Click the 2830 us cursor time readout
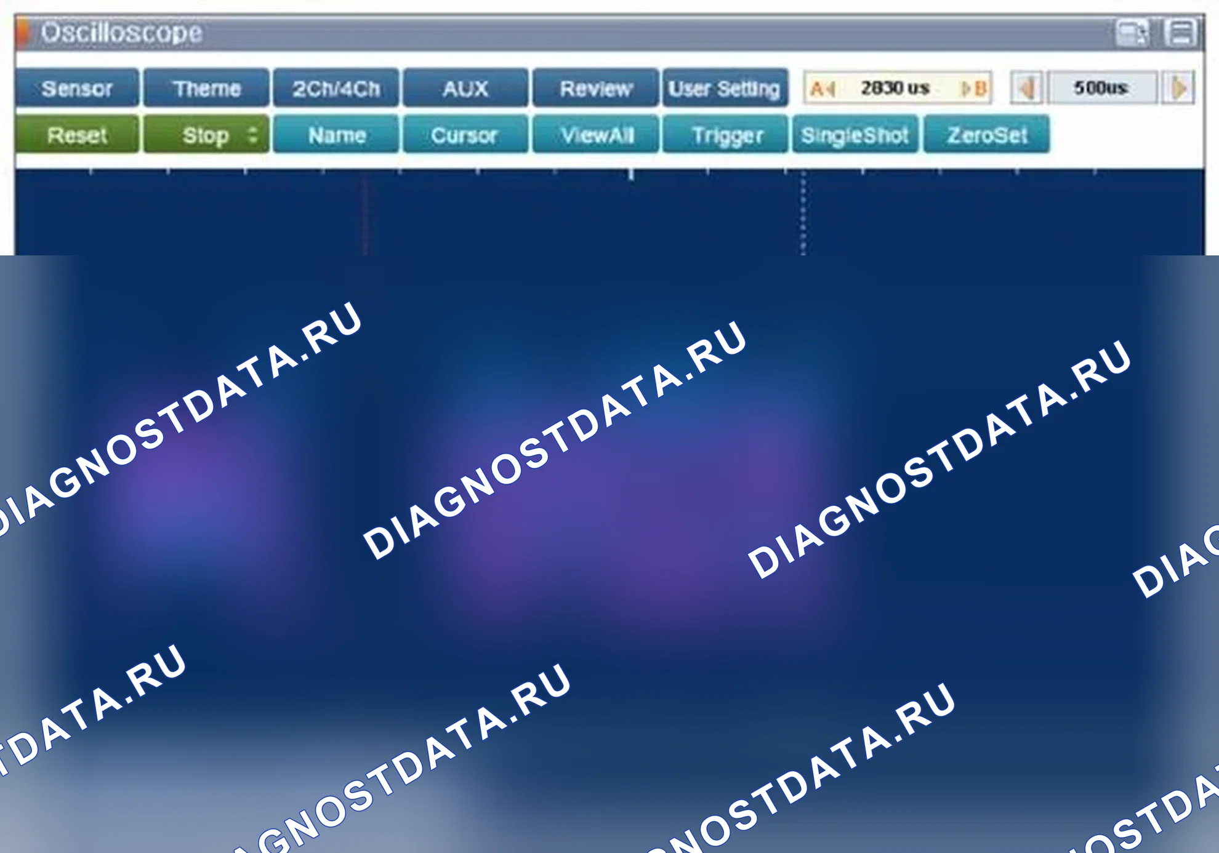 point(895,88)
